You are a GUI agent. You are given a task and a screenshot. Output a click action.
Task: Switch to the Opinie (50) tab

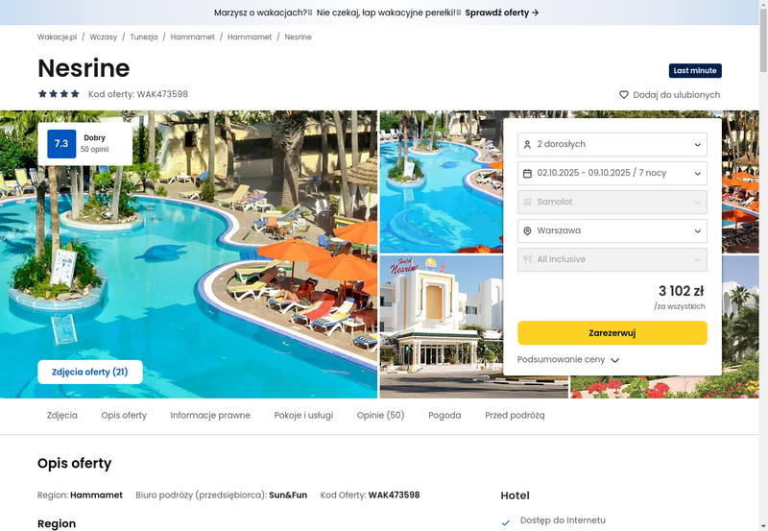pos(380,416)
